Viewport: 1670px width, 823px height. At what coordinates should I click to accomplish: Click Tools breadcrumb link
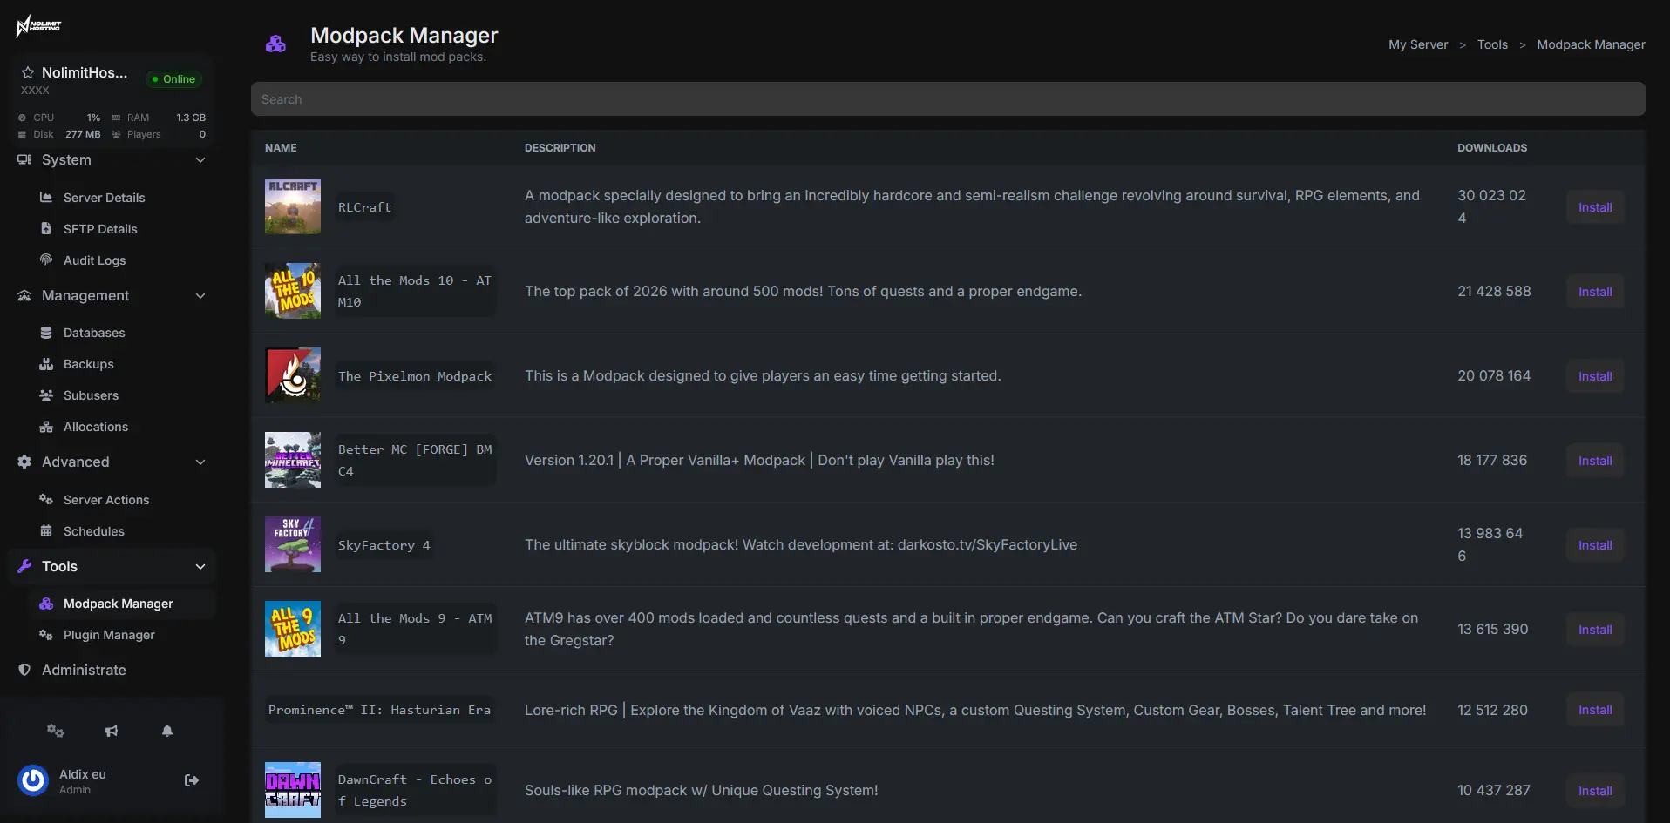pos(1492,44)
